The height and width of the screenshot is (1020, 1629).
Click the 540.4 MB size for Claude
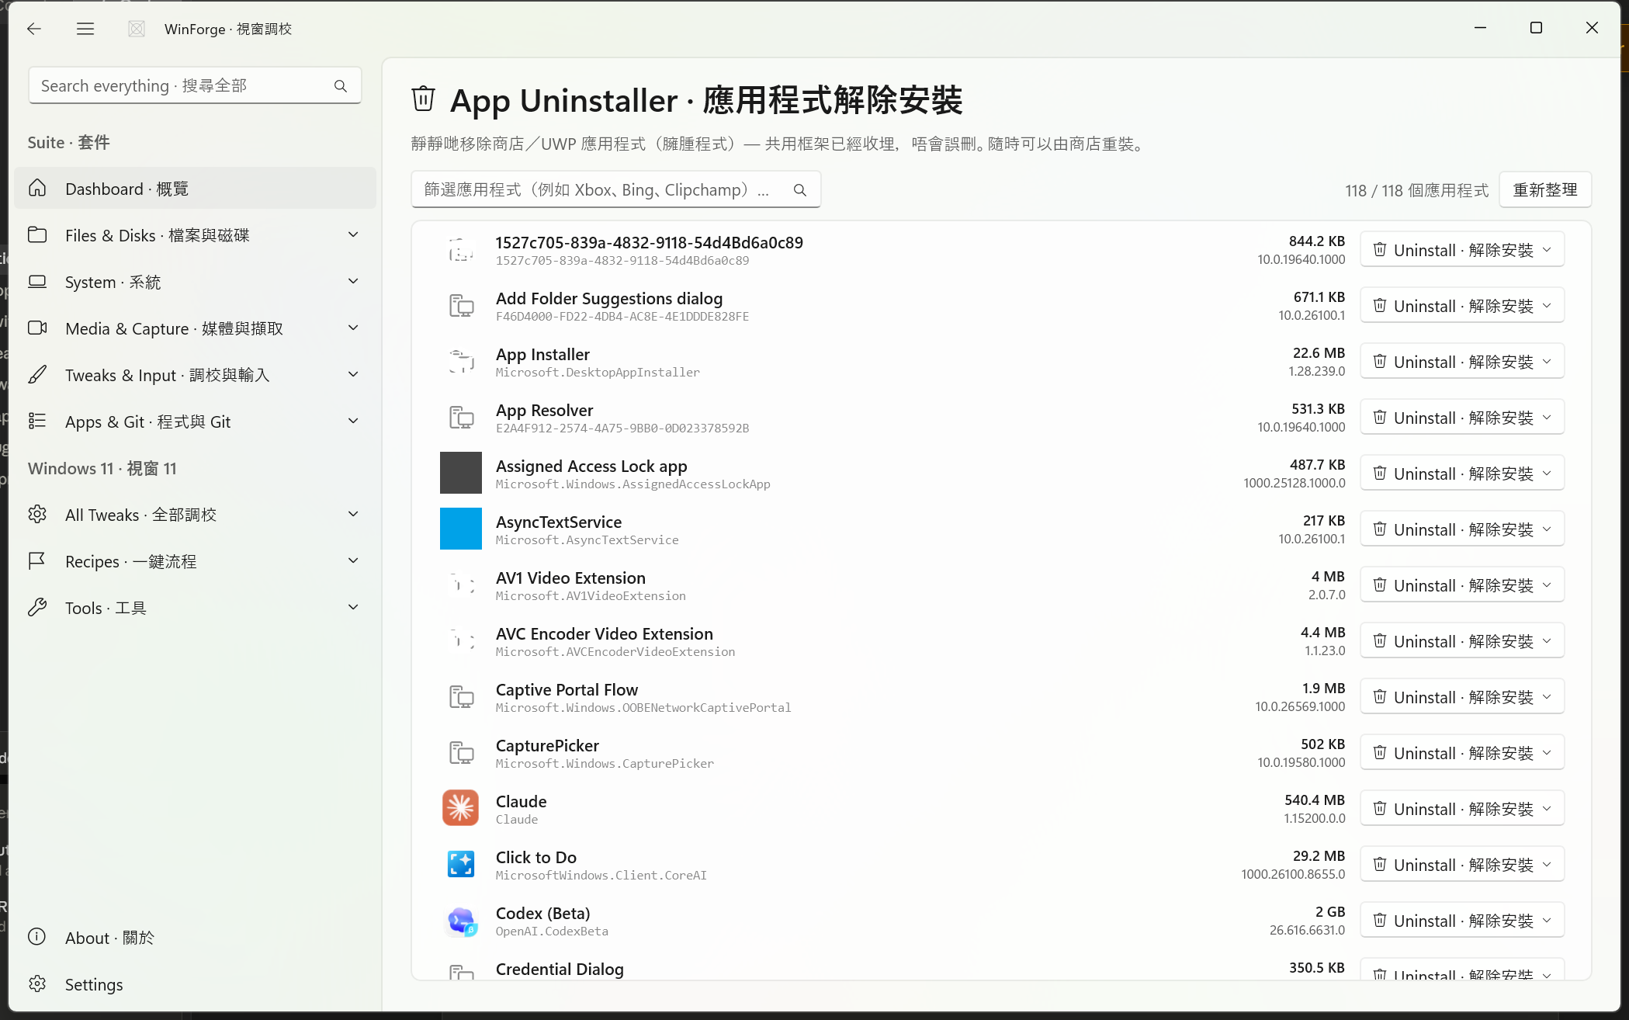click(x=1314, y=800)
